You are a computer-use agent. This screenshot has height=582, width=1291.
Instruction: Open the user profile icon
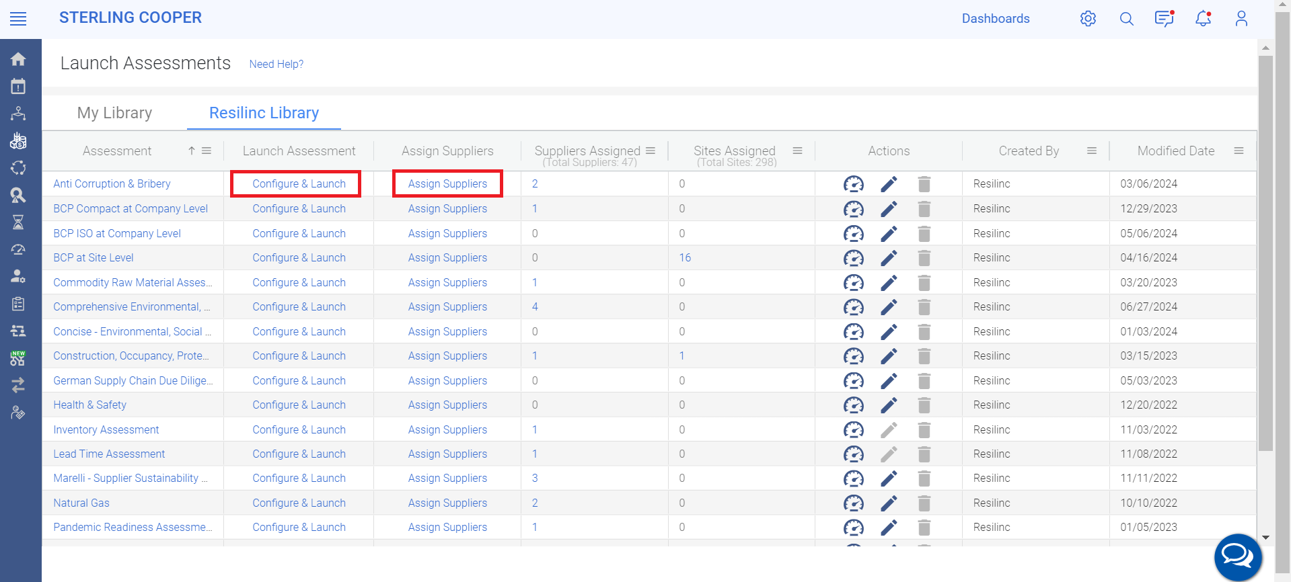click(1241, 18)
